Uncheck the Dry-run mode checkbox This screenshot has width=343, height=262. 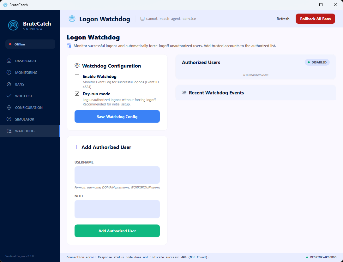(77, 94)
